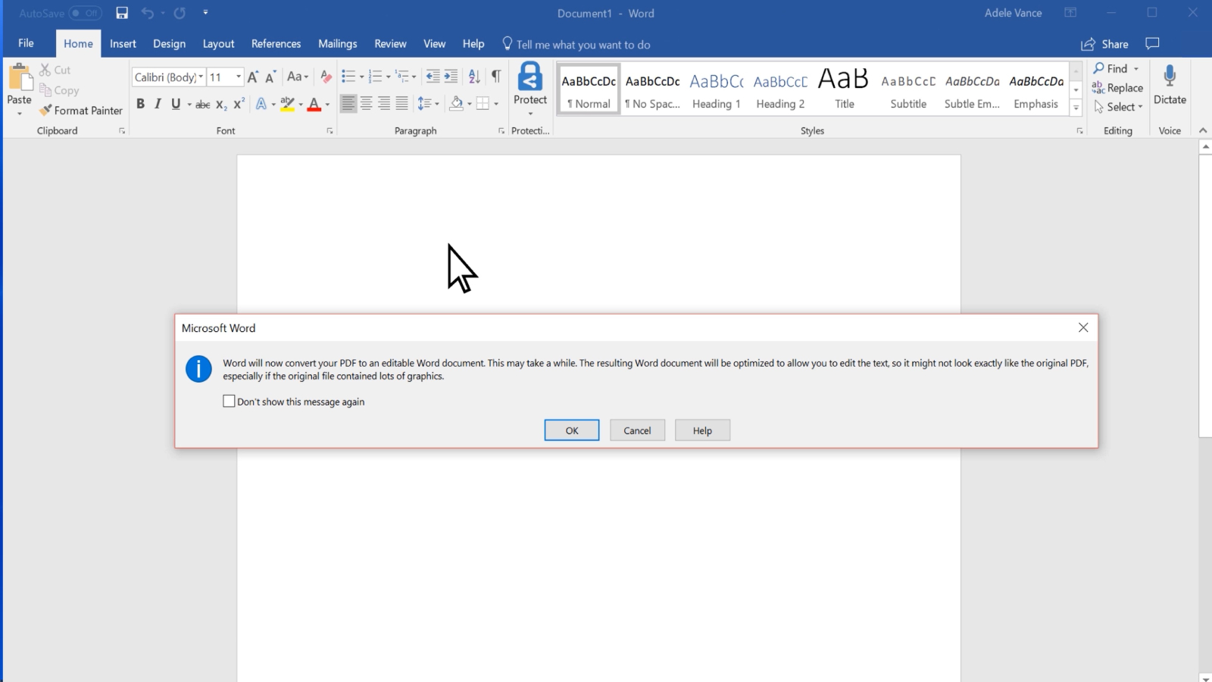Toggle bold formatting

pyautogui.click(x=140, y=104)
